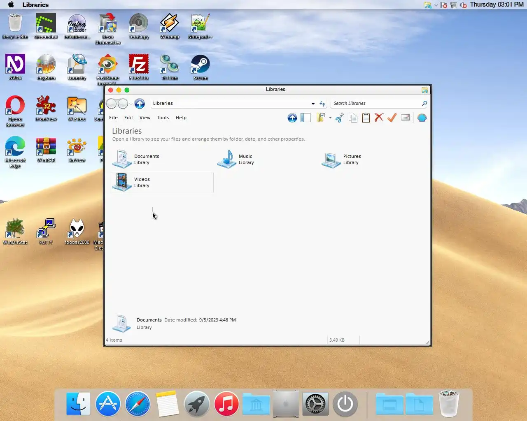Expand the address bar history dropdown
The image size is (527, 421).
pos(313,104)
